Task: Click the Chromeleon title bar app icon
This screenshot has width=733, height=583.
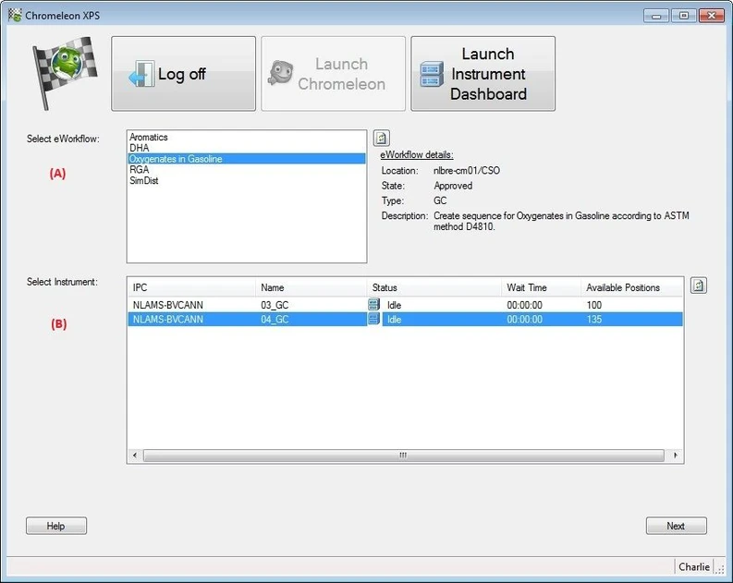Action: (14, 15)
